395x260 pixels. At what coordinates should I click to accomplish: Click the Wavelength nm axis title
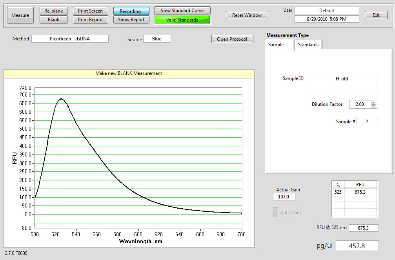[x=140, y=241]
